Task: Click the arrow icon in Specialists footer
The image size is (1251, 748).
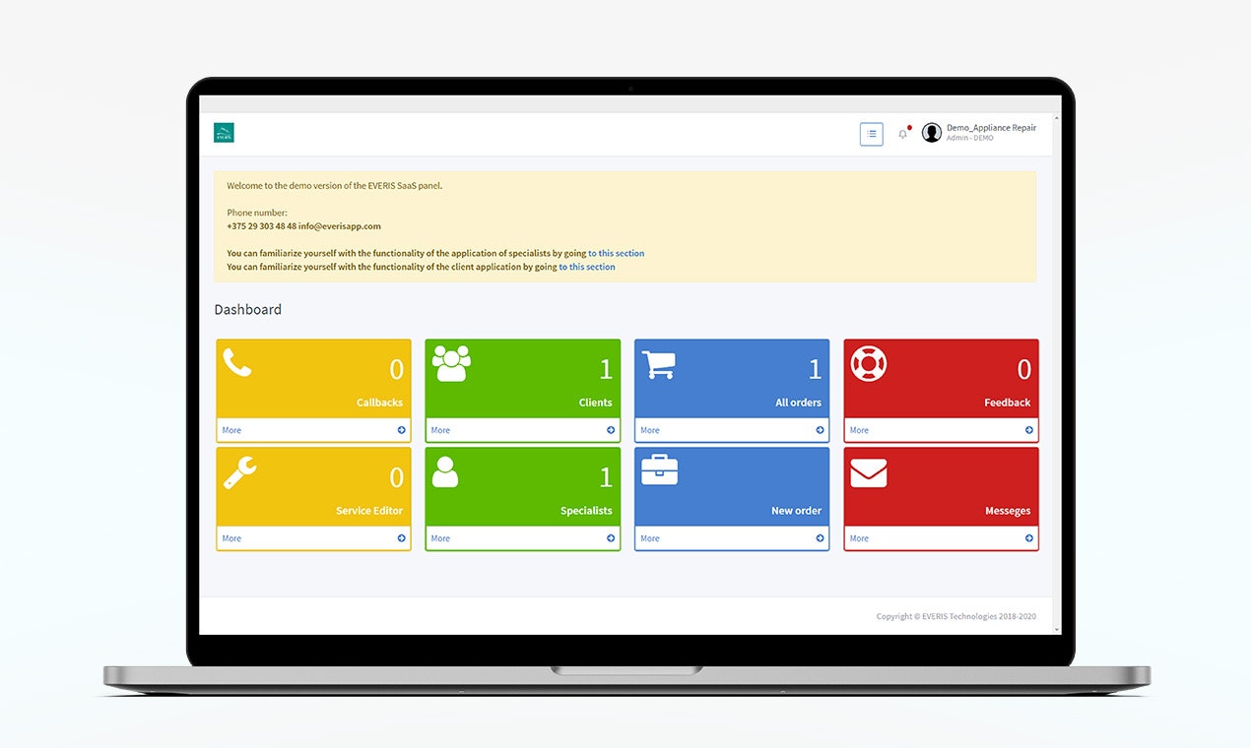Action: (x=611, y=538)
